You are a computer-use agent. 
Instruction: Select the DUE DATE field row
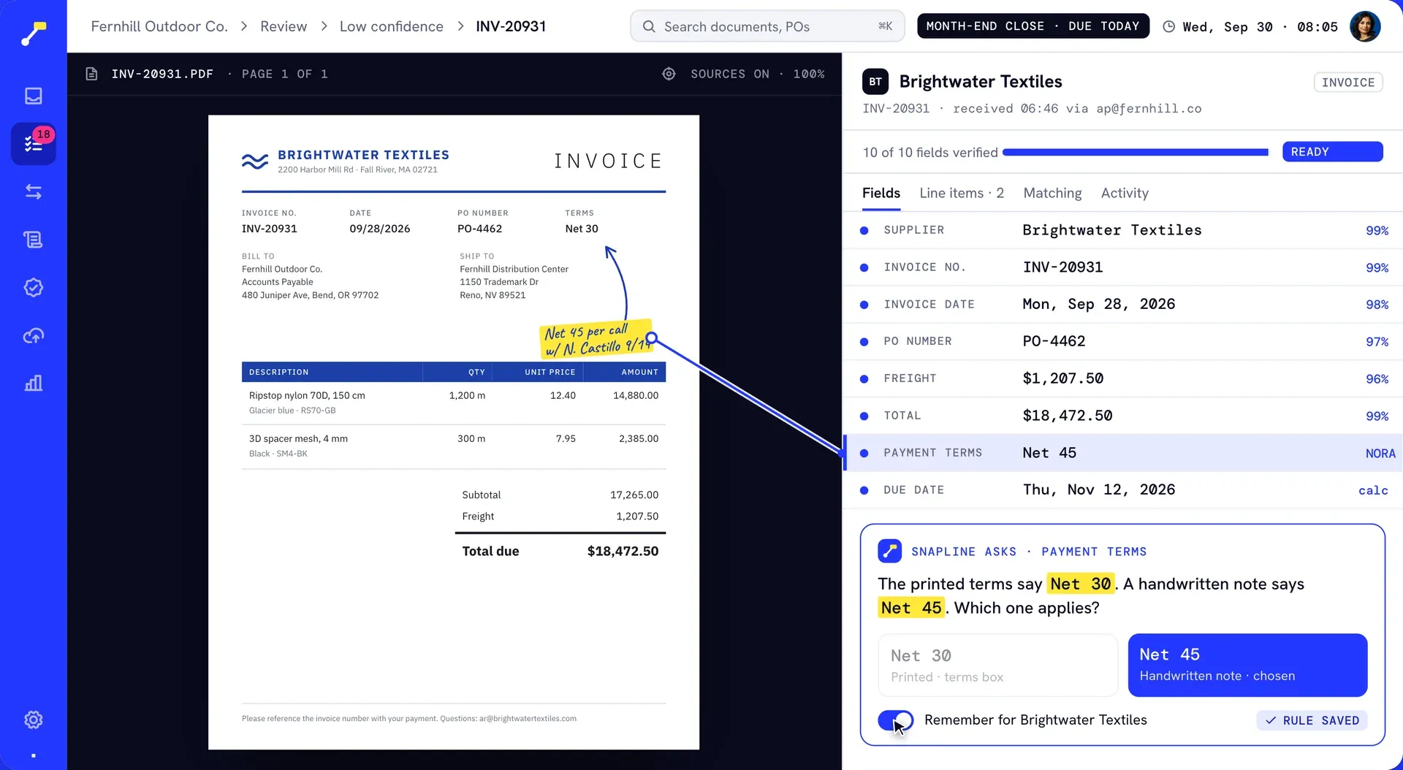tap(1122, 490)
